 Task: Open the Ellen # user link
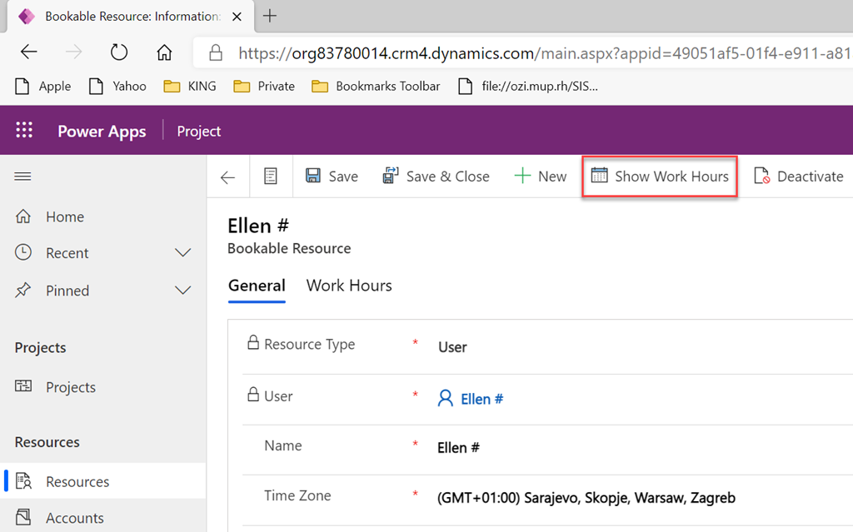point(481,399)
